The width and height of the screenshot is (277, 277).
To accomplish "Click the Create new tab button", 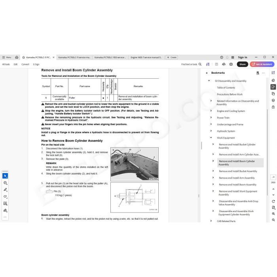I will point(171,57).
